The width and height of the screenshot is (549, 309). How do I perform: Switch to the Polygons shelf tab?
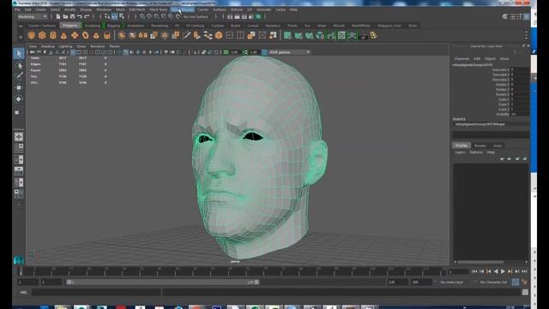click(x=70, y=26)
